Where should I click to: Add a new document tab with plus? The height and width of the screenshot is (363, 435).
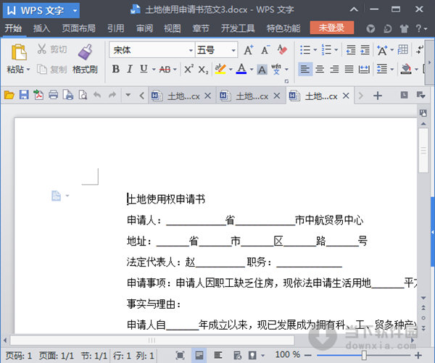point(378,96)
